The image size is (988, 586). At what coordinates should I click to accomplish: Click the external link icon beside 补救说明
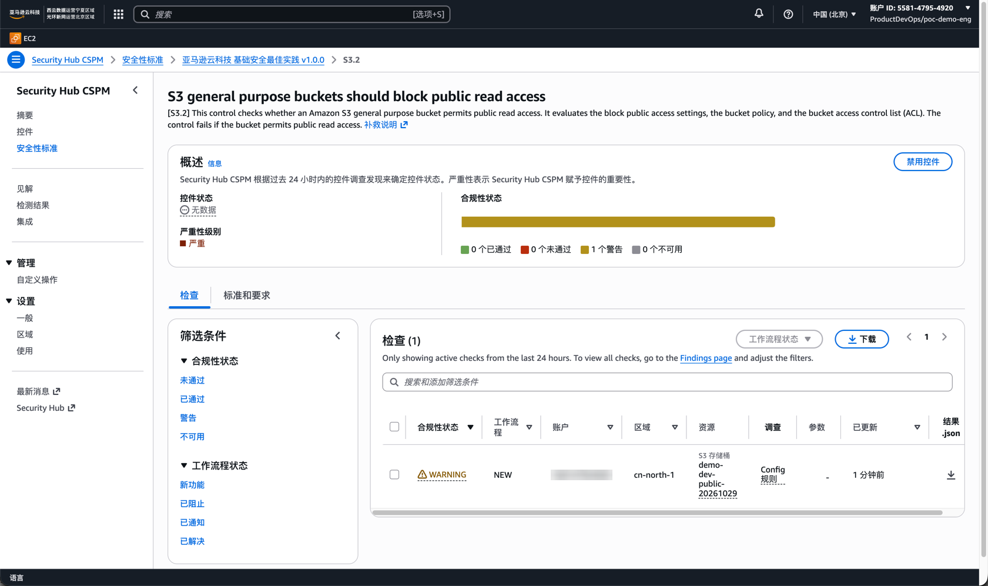coord(404,125)
